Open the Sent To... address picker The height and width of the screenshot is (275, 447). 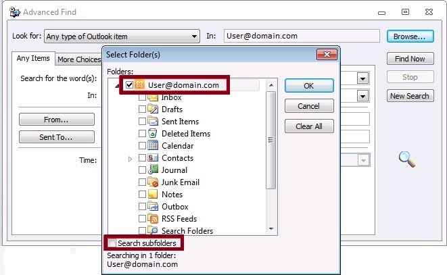coord(56,137)
